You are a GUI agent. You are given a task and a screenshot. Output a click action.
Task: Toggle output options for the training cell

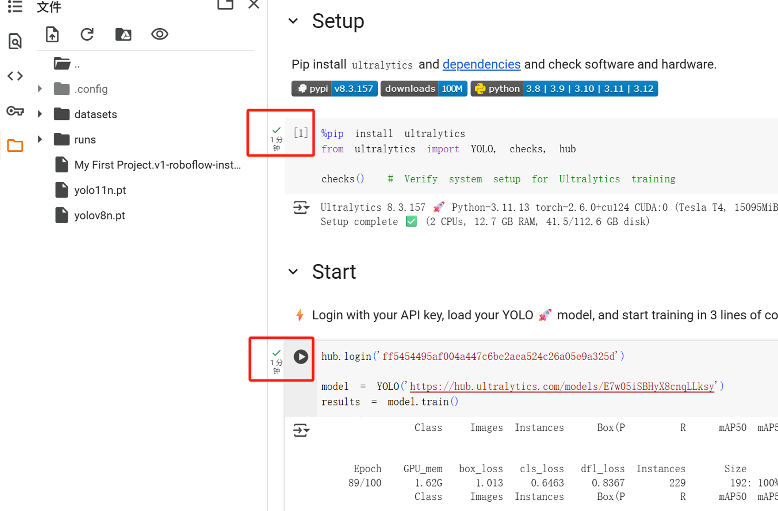[301, 430]
